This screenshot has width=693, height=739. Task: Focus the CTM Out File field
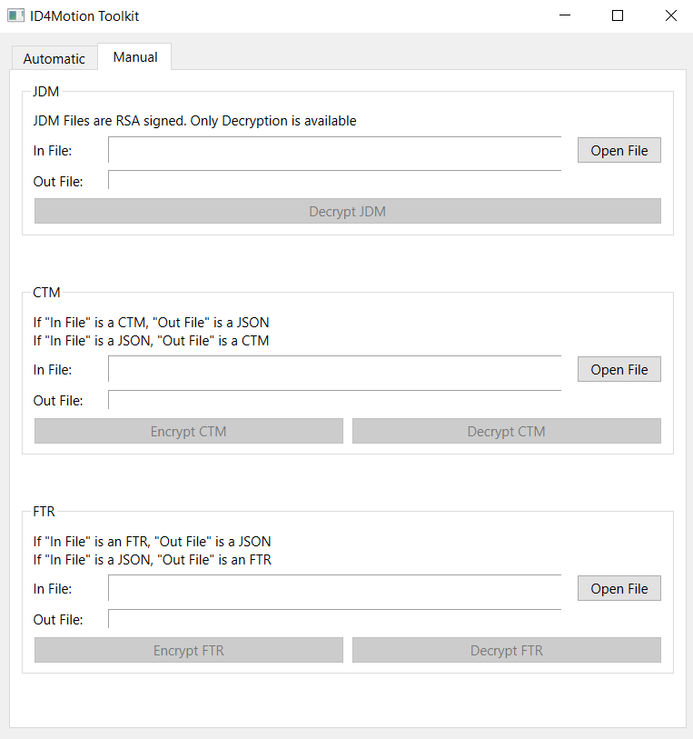tap(335, 400)
